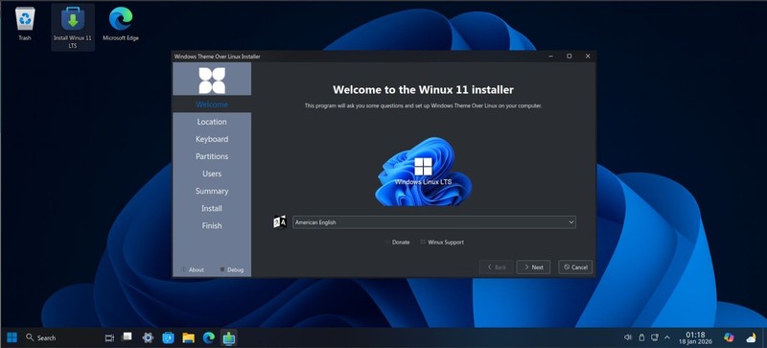Cancel the Winux installation
This screenshot has width=767, height=348.
click(575, 267)
